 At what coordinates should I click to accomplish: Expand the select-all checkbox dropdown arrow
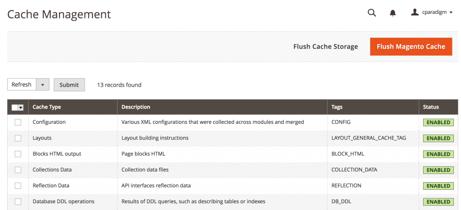point(21,107)
